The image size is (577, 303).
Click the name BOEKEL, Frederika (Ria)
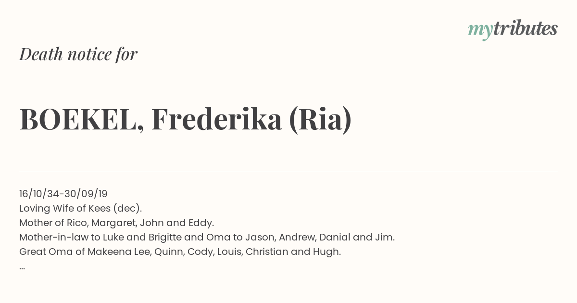pyautogui.click(x=186, y=119)
